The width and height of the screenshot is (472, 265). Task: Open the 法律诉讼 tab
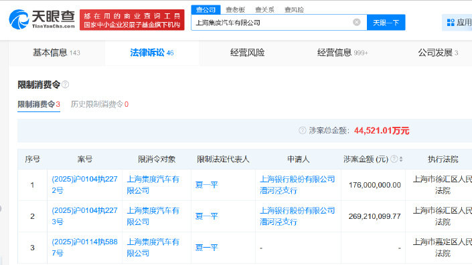[152, 53]
